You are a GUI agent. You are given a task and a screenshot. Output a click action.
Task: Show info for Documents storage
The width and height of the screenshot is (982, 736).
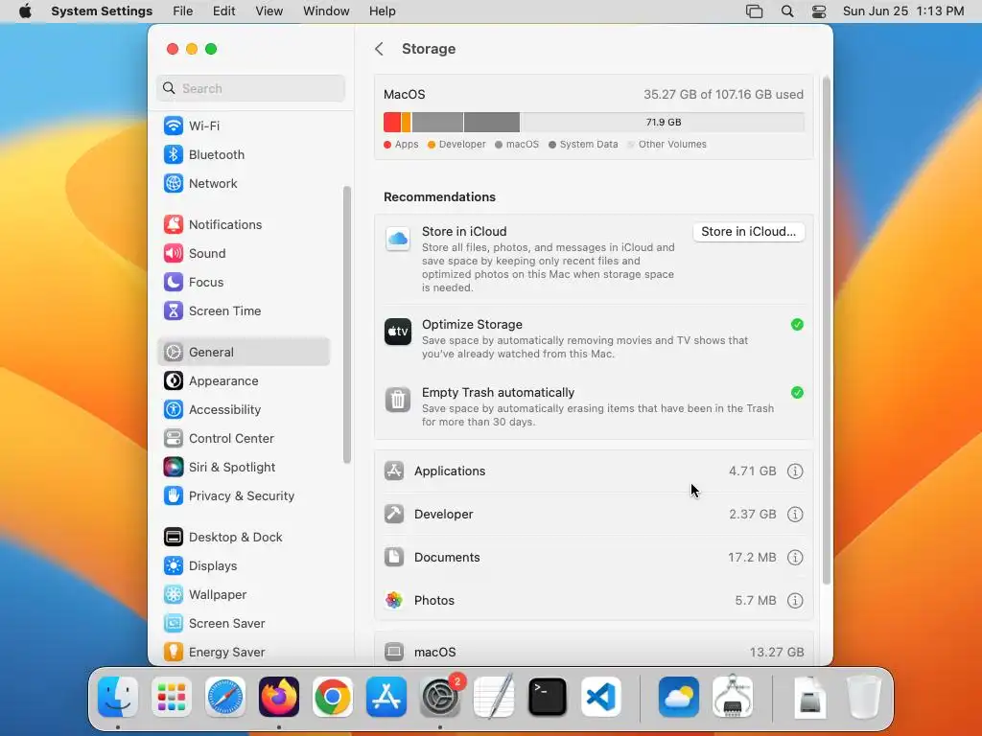click(x=795, y=558)
